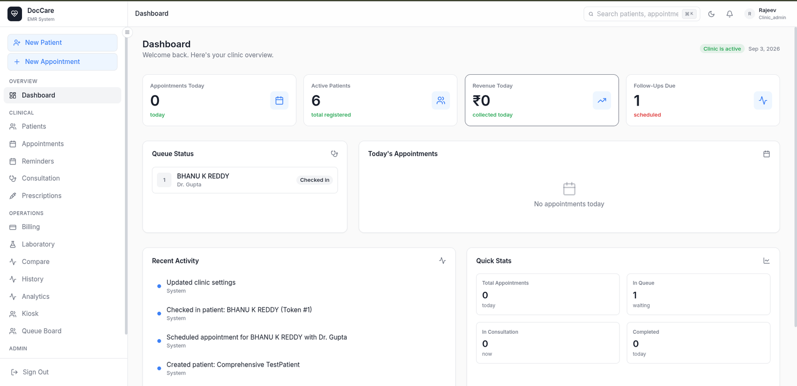Click the Quick Stats chart icon
This screenshot has width=797, height=386.
point(767,260)
